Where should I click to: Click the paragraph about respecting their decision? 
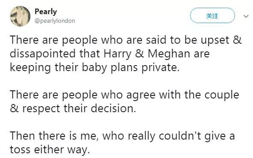[x=125, y=101]
